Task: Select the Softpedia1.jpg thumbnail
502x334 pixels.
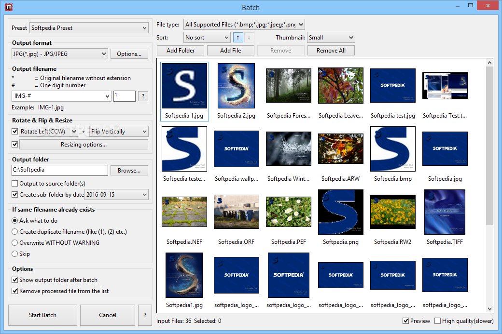Action: point(184,275)
